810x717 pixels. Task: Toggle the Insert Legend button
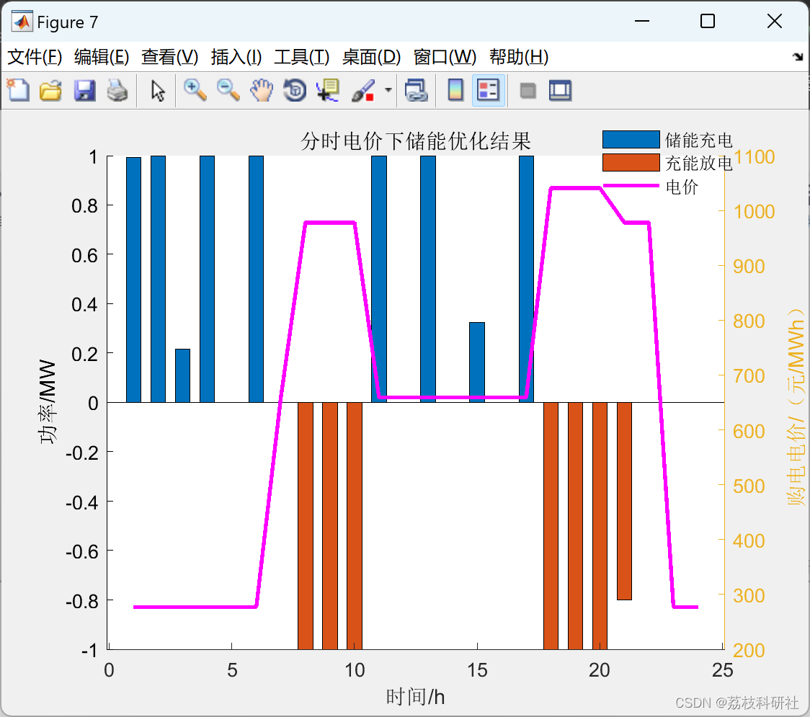tap(488, 90)
